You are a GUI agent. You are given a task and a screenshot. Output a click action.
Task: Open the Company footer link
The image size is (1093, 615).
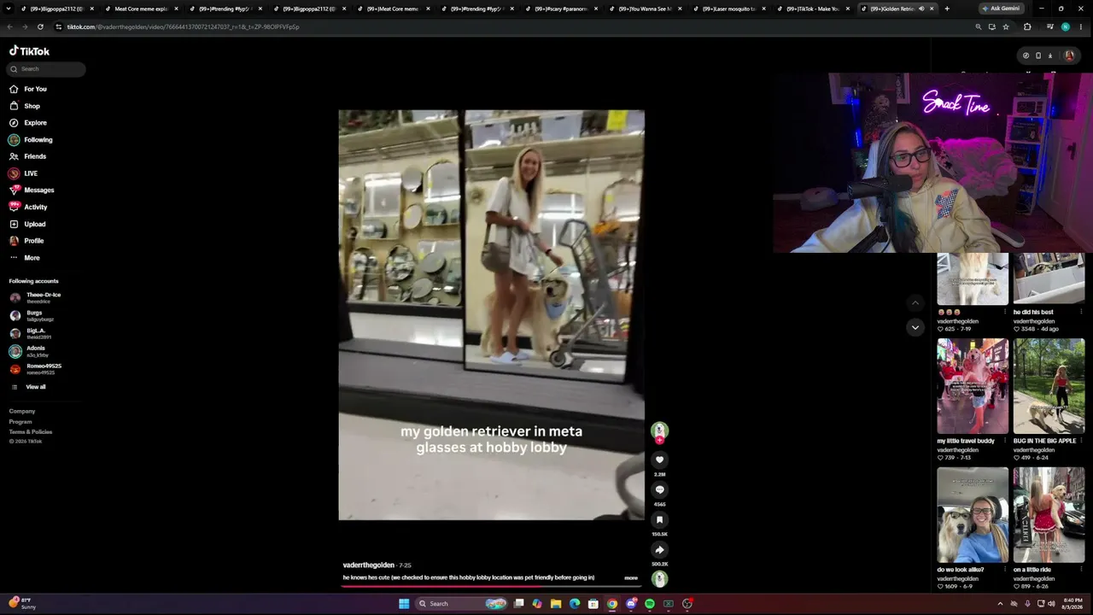point(22,412)
